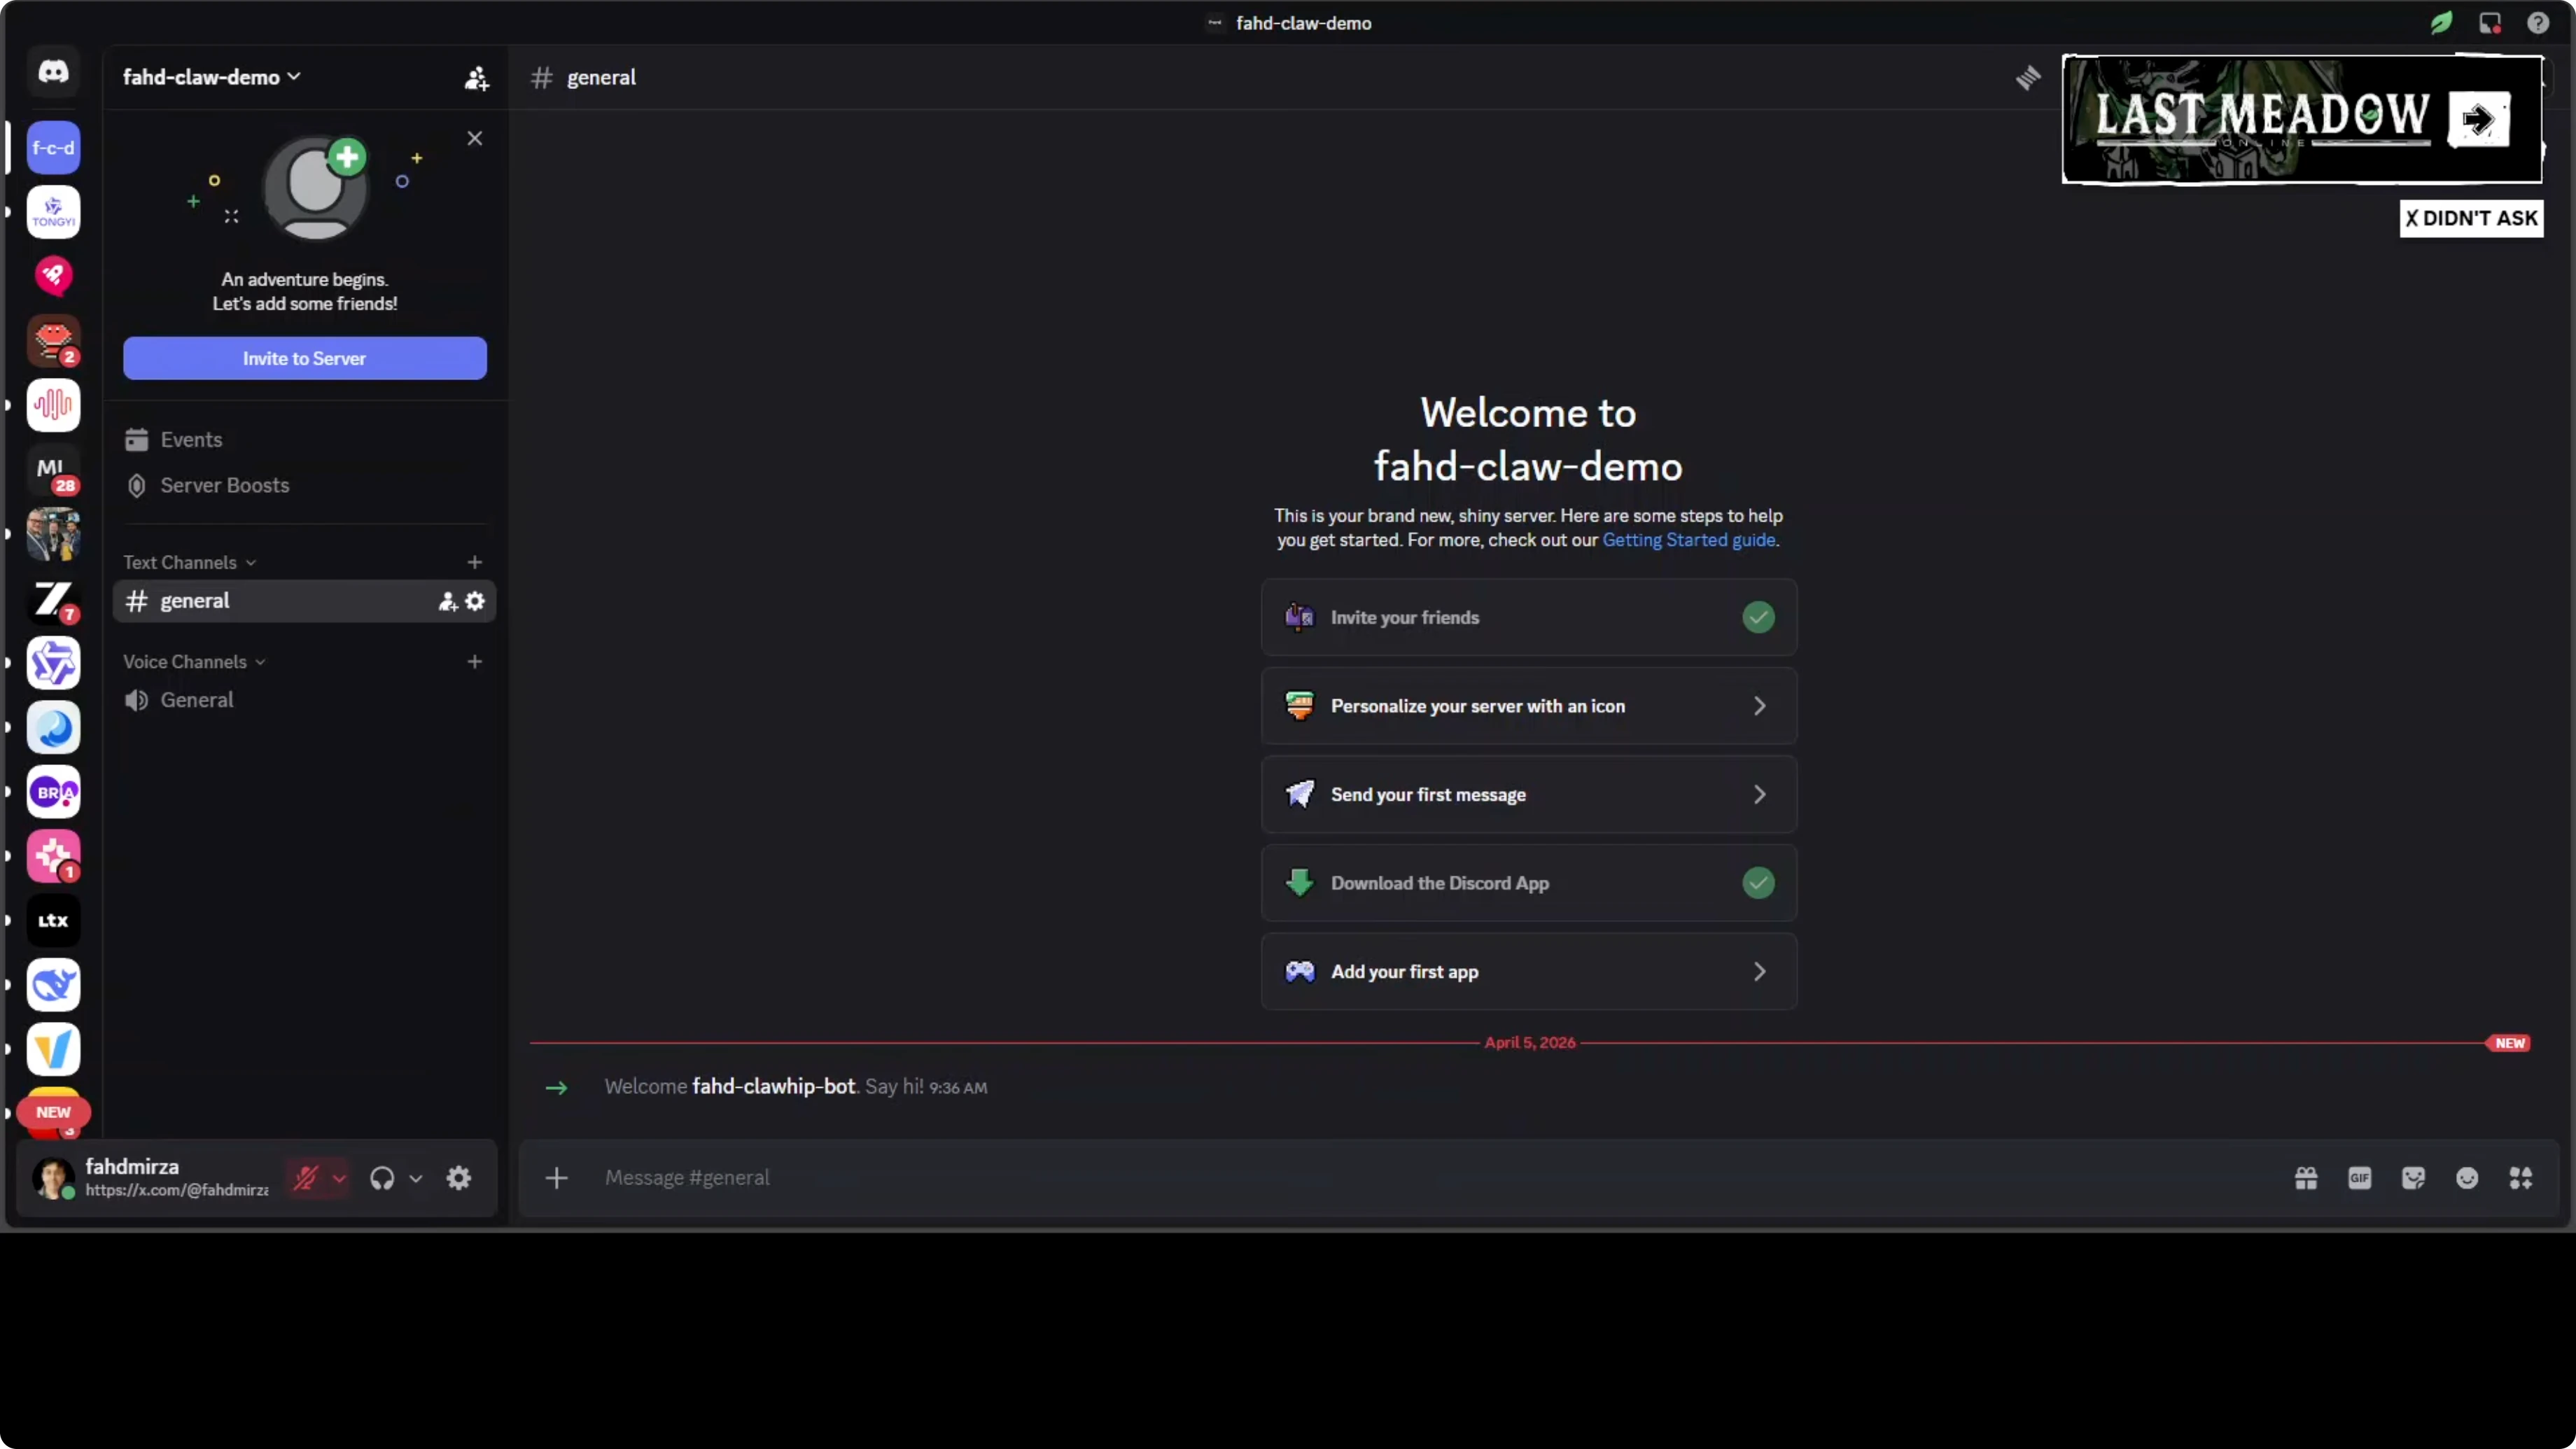Open the apps launcher icon in message bar
The width and height of the screenshot is (2576, 1449).
point(2520,1178)
